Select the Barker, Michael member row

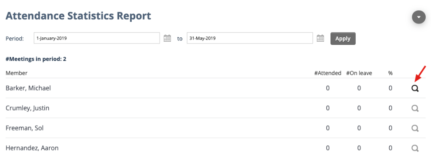pos(216,88)
